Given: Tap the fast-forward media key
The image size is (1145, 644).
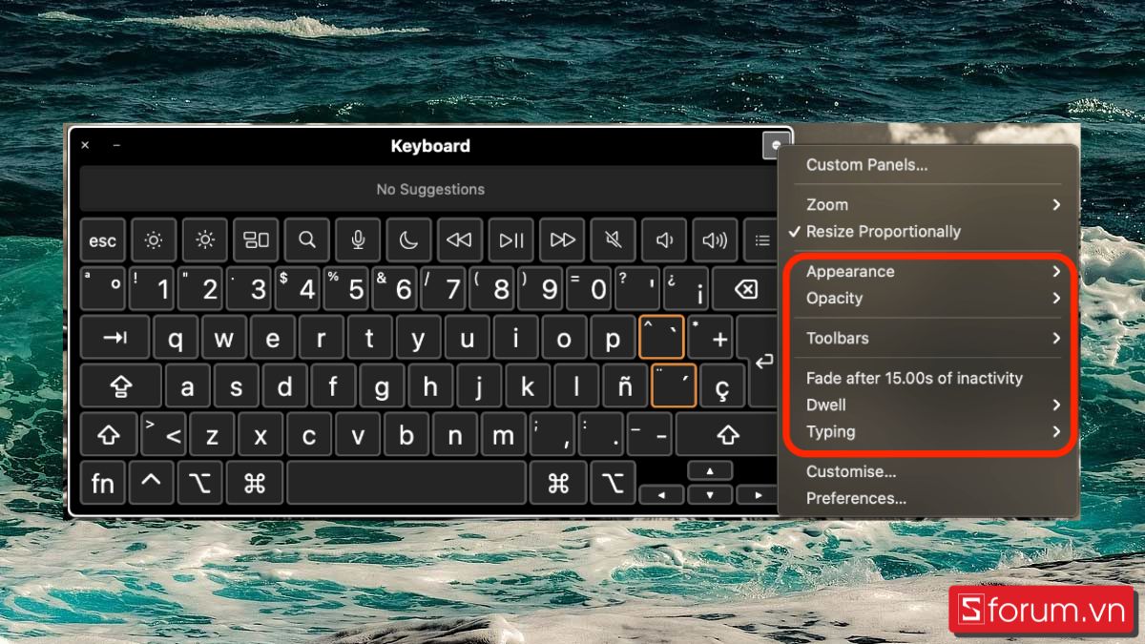Looking at the screenshot, I should 562,240.
